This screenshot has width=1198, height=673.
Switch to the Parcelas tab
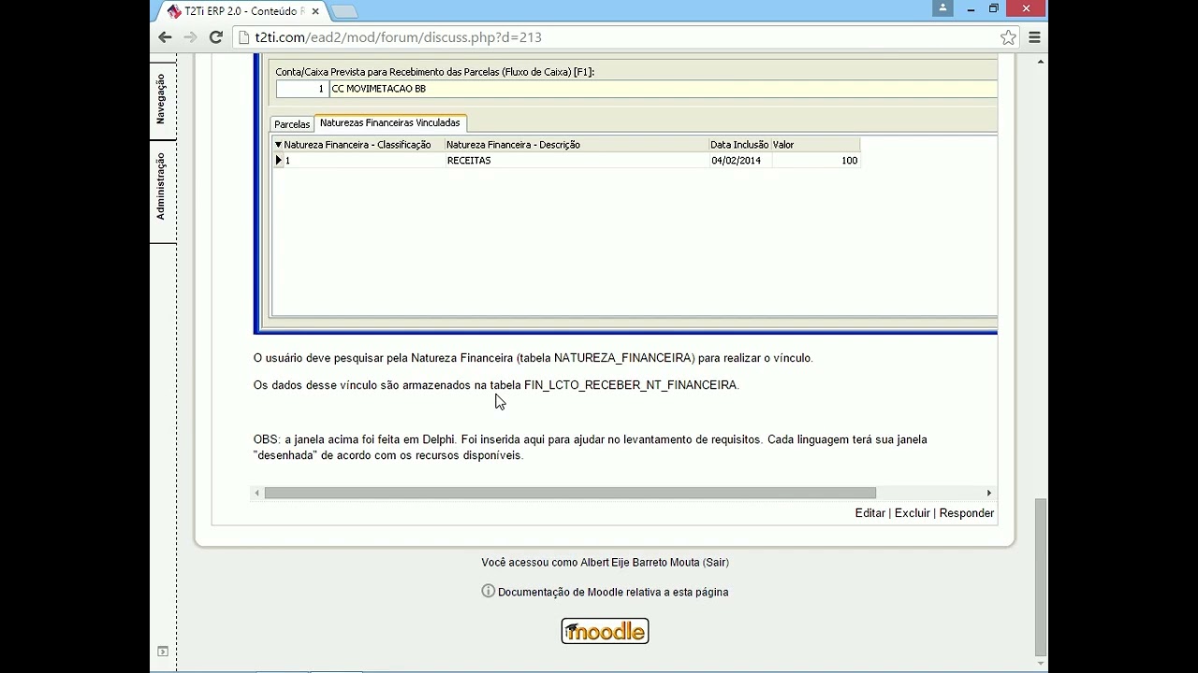[292, 124]
